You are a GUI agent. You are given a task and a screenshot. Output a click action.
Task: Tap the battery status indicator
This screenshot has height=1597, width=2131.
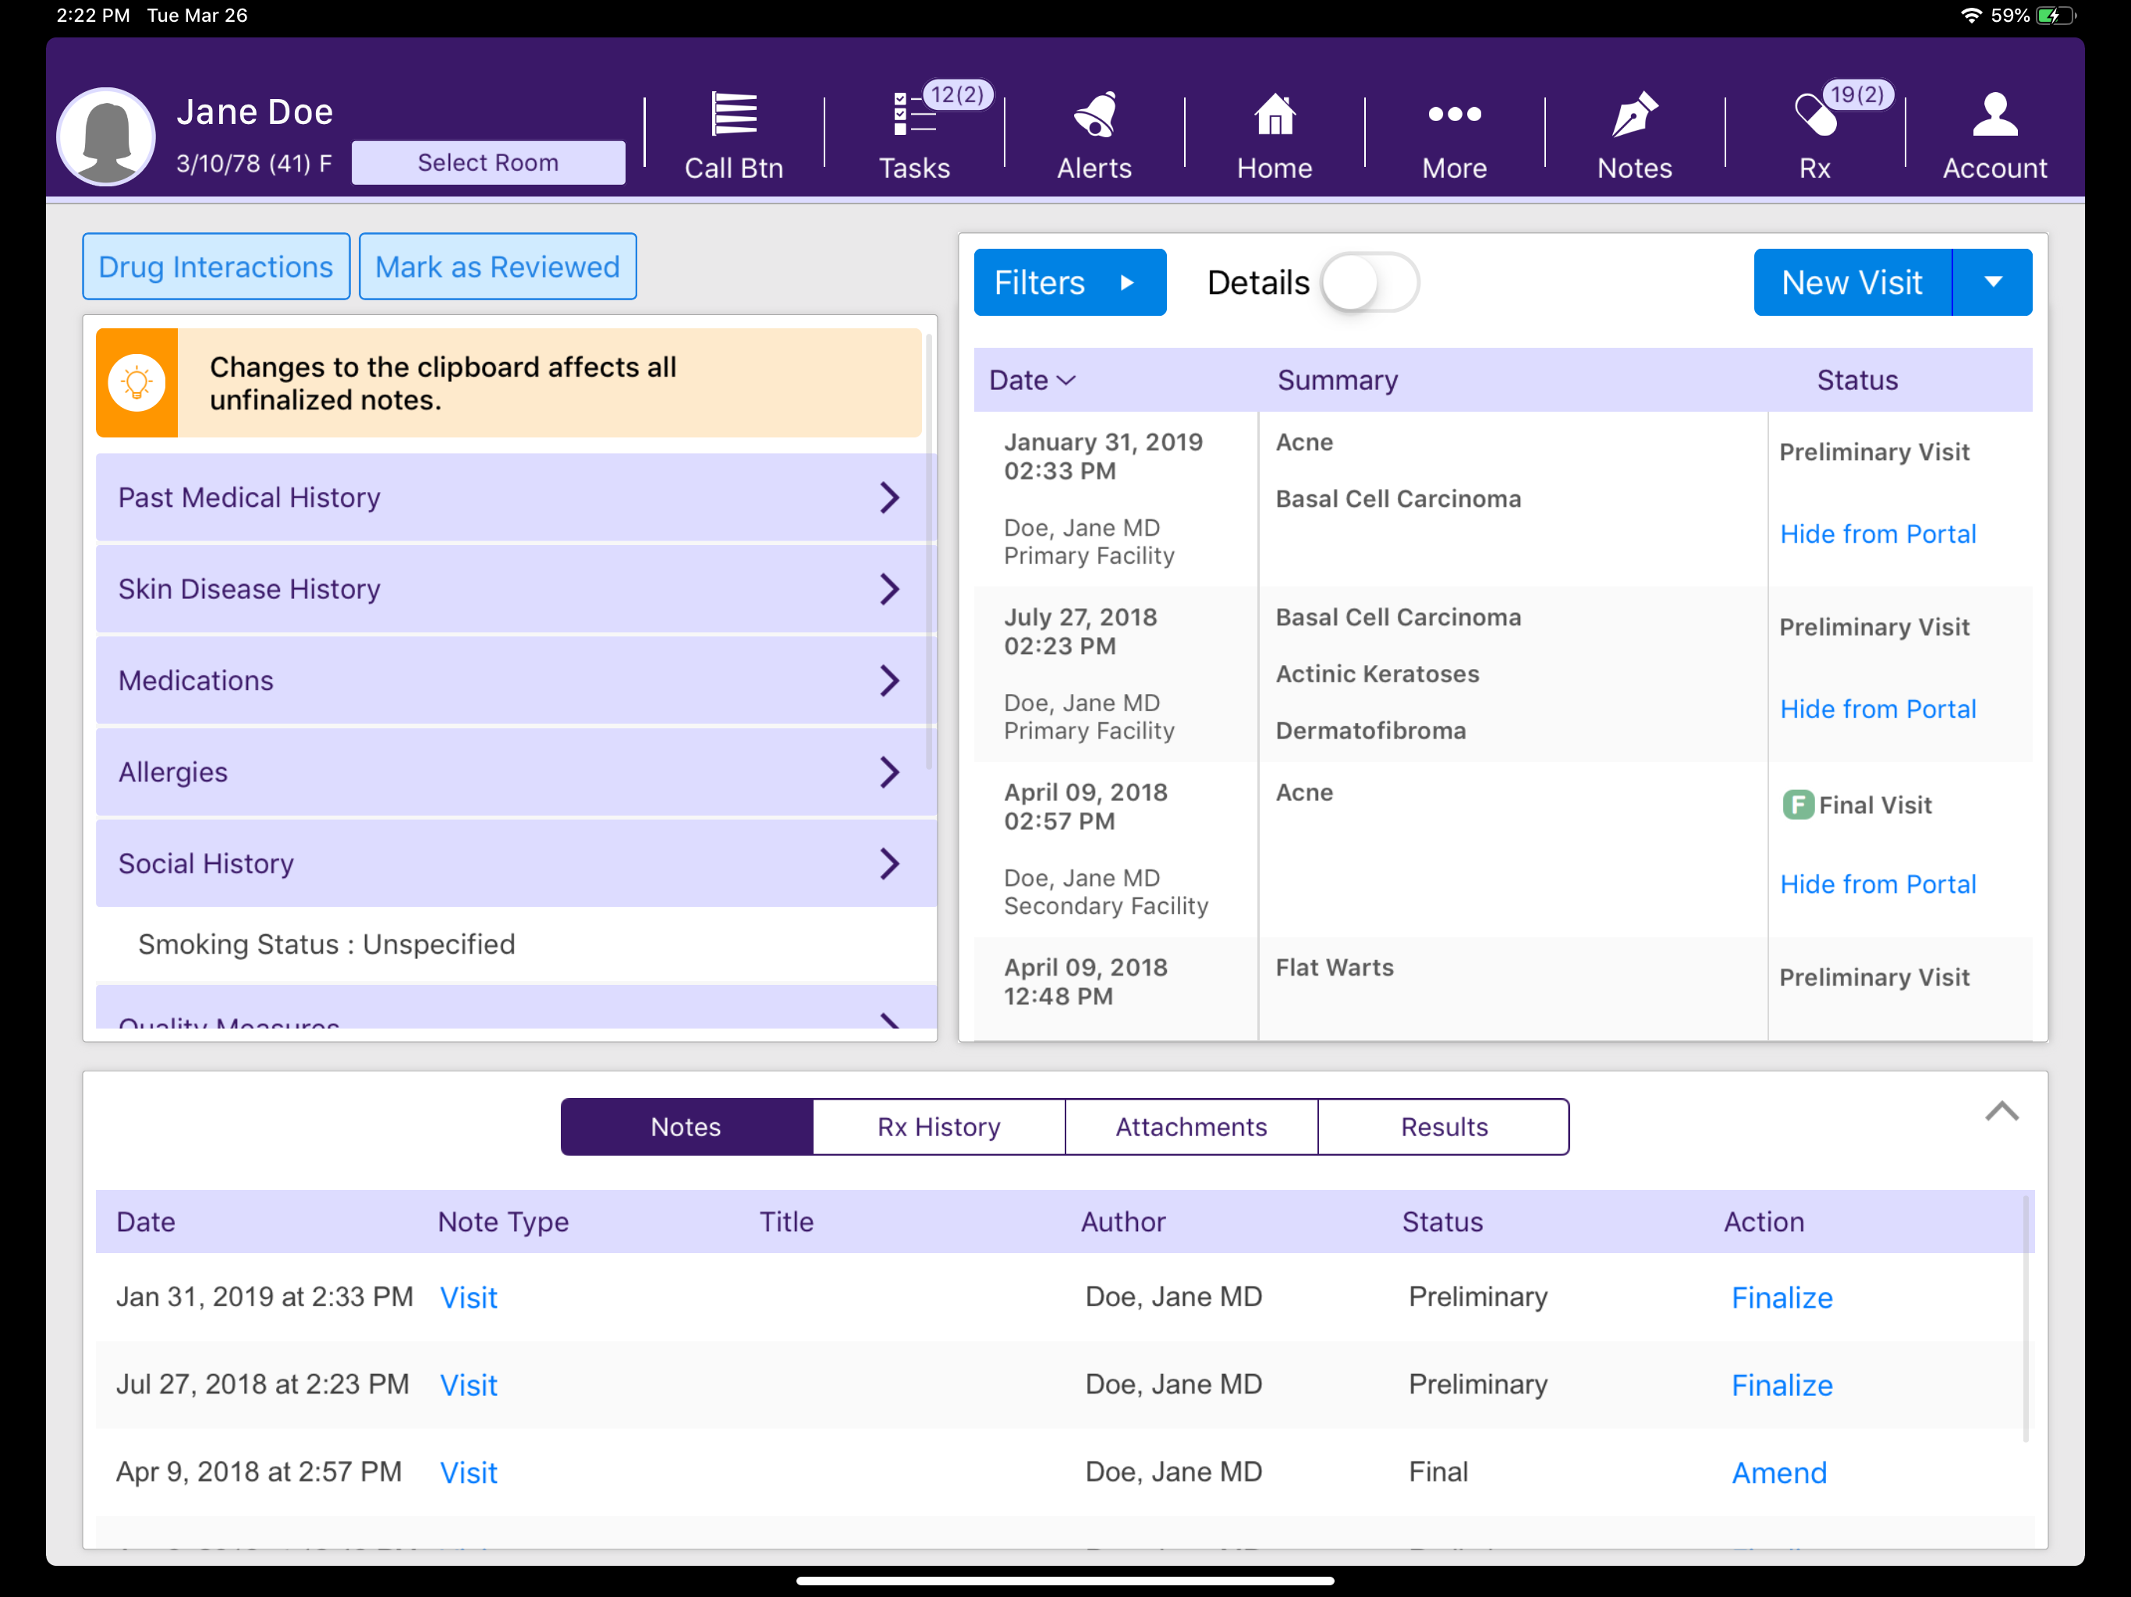pyautogui.click(x=2057, y=16)
